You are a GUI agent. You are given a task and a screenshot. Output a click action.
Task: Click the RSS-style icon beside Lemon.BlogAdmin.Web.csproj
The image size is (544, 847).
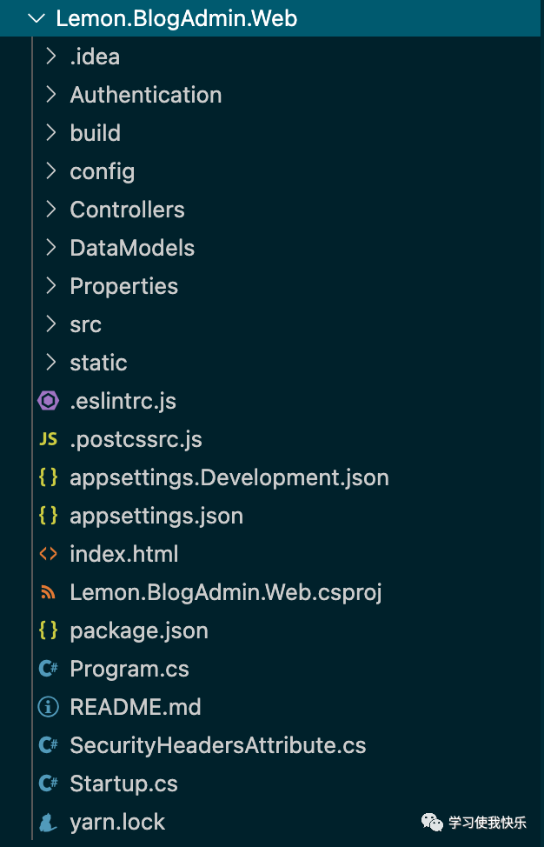48,592
